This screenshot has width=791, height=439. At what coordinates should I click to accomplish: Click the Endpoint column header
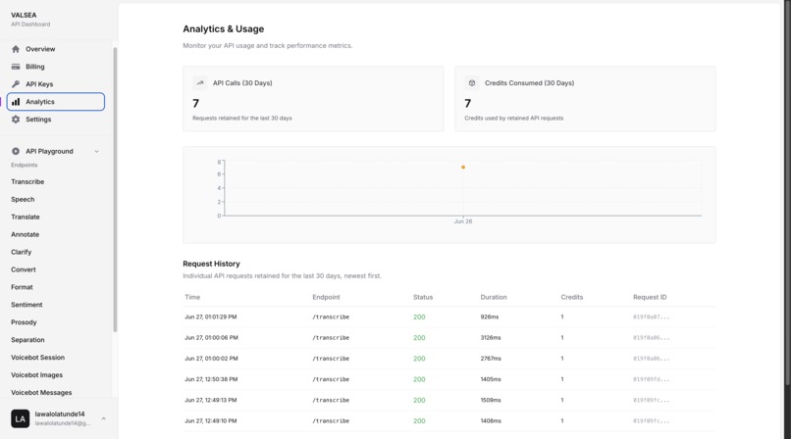pos(326,297)
